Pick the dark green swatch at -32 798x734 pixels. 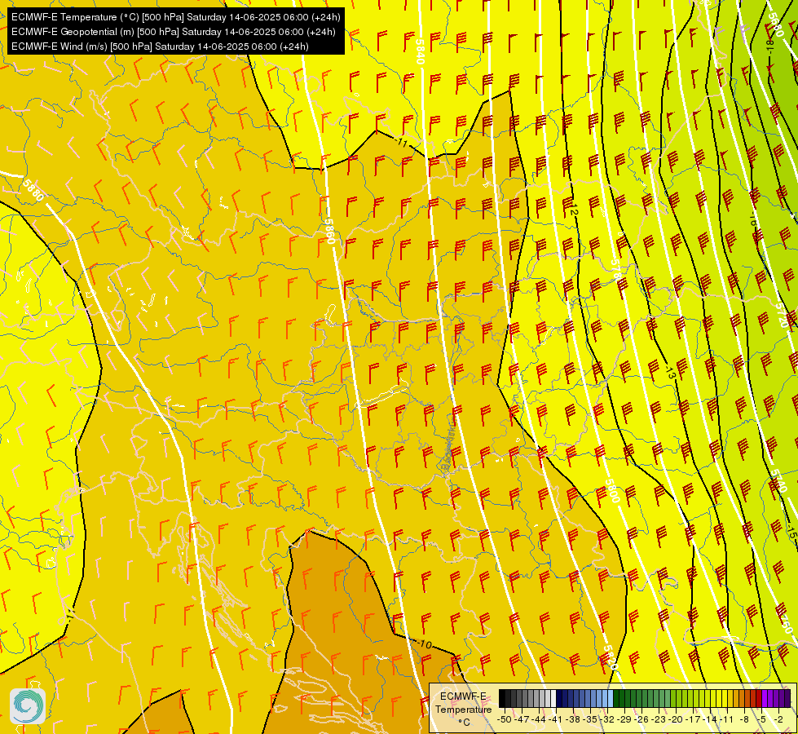pyautogui.click(x=616, y=698)
